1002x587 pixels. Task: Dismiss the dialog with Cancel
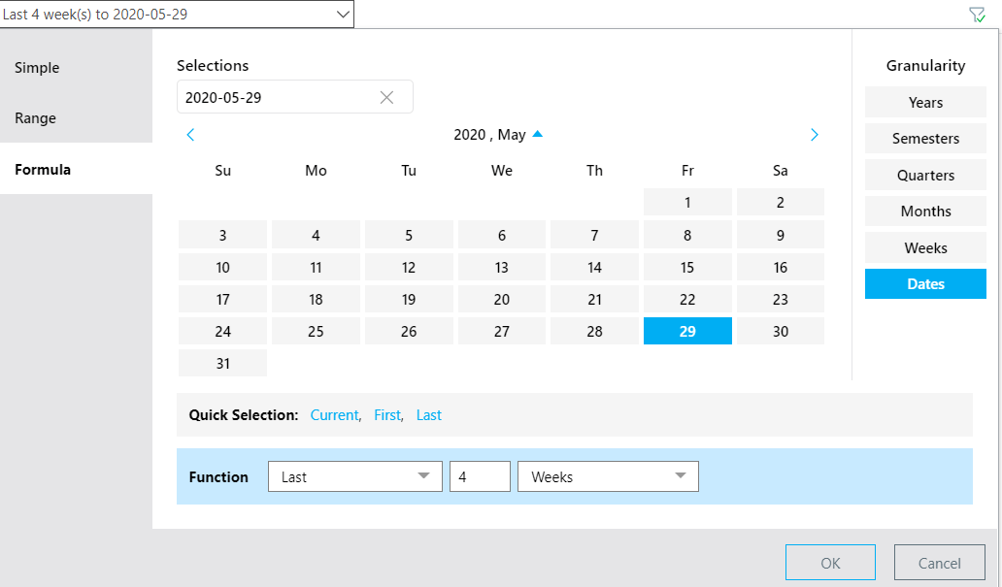[940, 563]
